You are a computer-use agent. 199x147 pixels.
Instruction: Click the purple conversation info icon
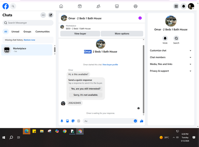coord(140,18)
